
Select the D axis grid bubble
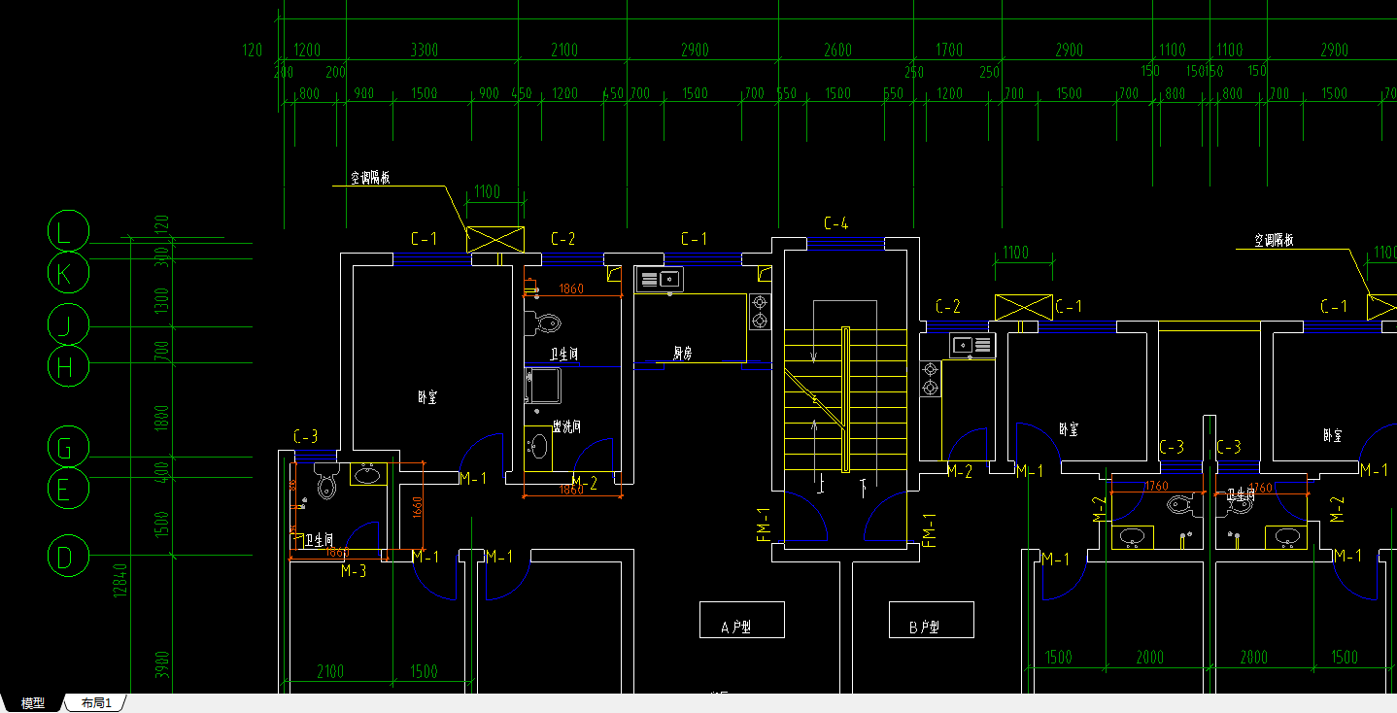pos(68,558)
